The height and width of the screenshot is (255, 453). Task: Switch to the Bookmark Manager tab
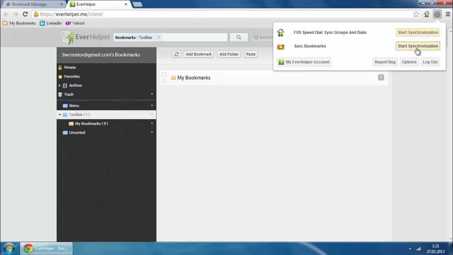coord(33,4)
